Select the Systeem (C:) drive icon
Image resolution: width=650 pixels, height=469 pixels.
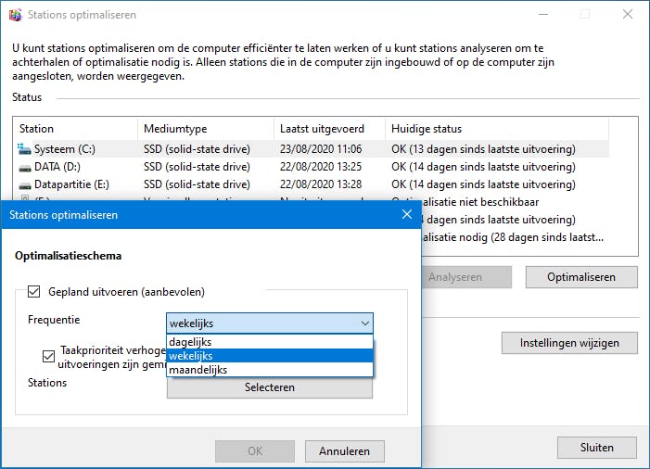click(24, 148)
